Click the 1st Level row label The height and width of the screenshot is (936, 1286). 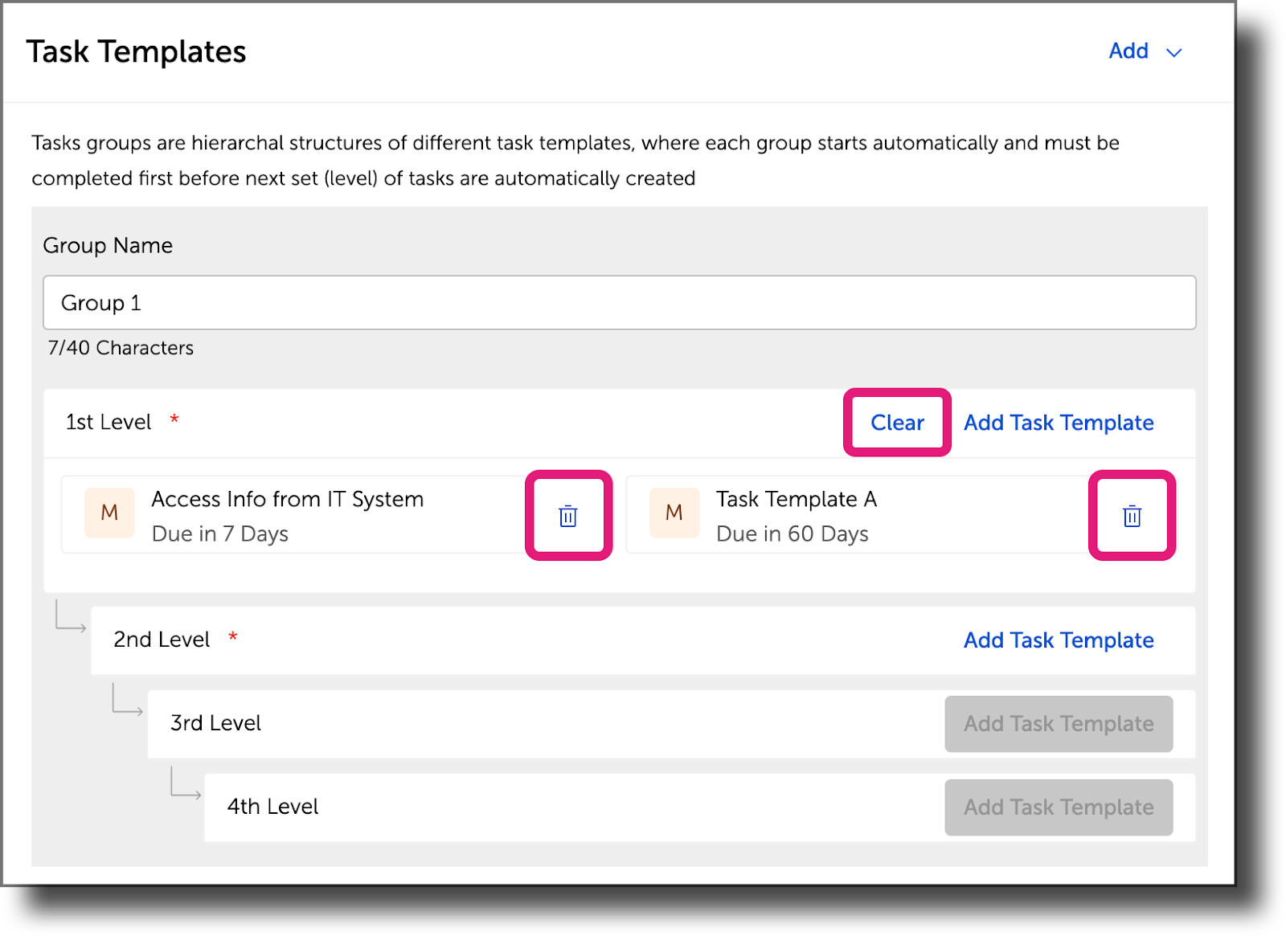click(x=109, y=423)
